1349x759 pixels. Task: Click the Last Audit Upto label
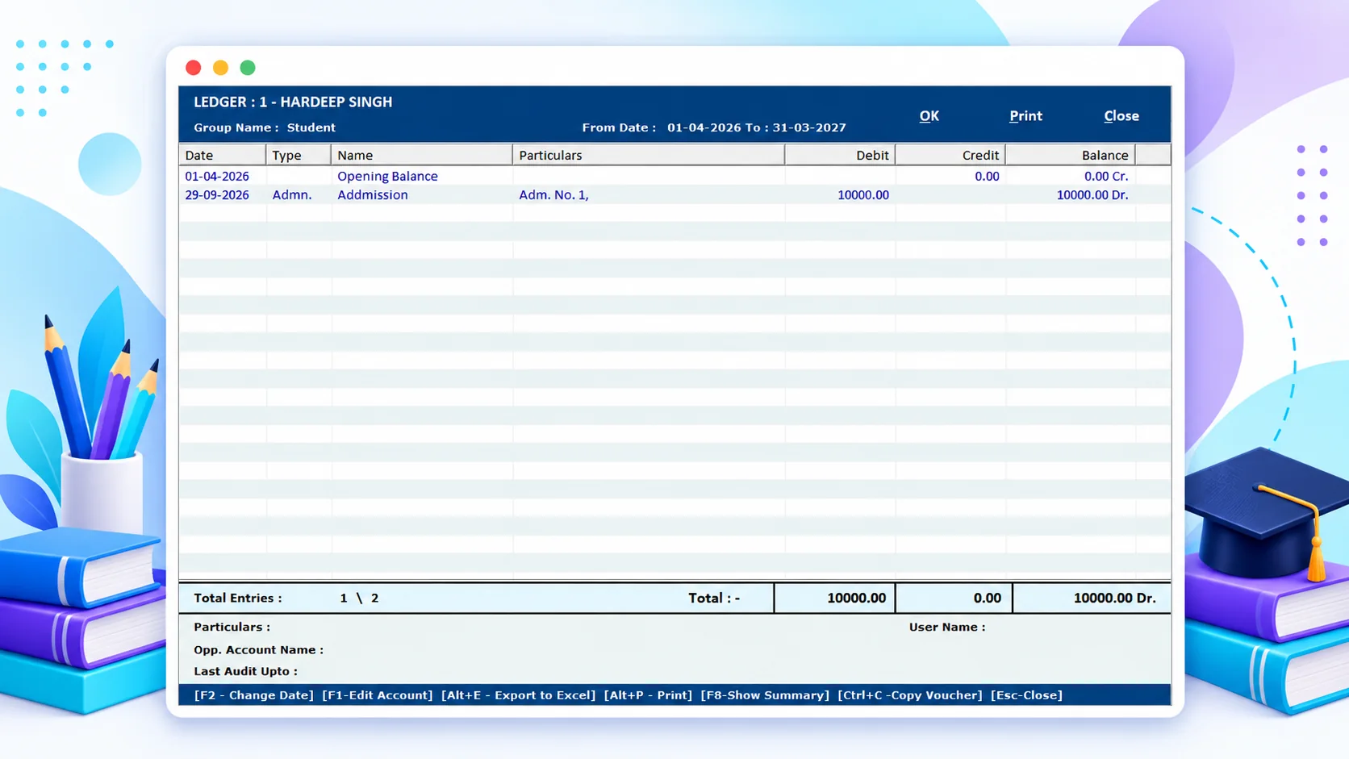[x=245, y=671]
